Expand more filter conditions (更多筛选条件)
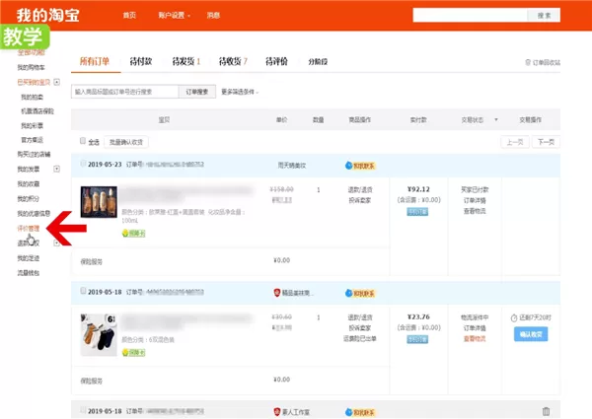The height and width of the screenshot is (419, 592). point(240,92)
